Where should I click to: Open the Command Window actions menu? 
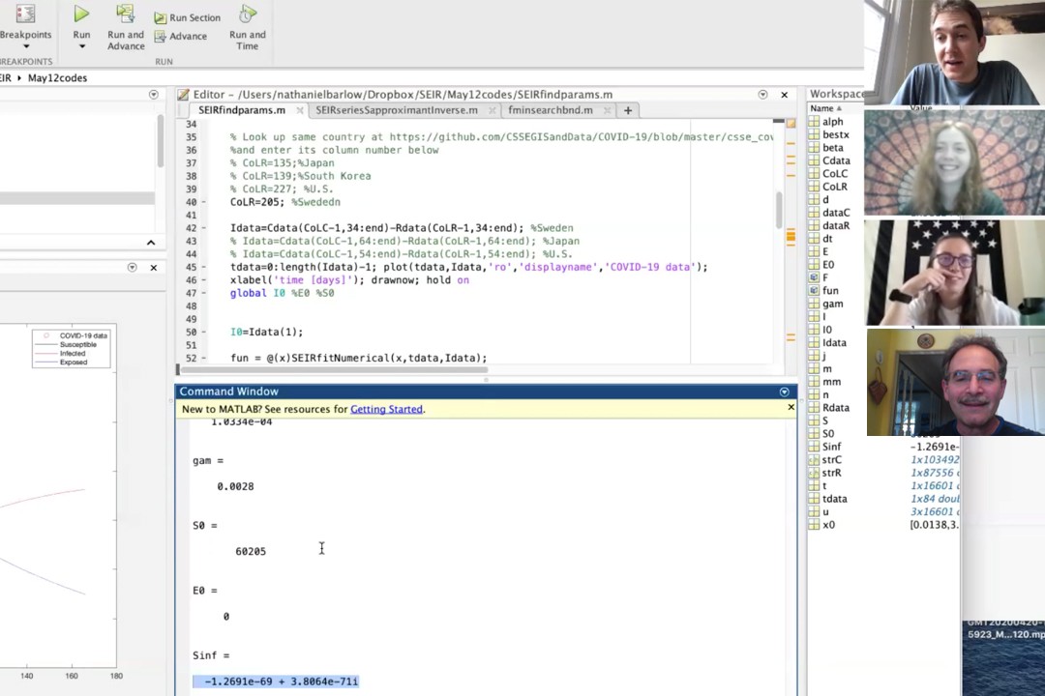(784, 391)
